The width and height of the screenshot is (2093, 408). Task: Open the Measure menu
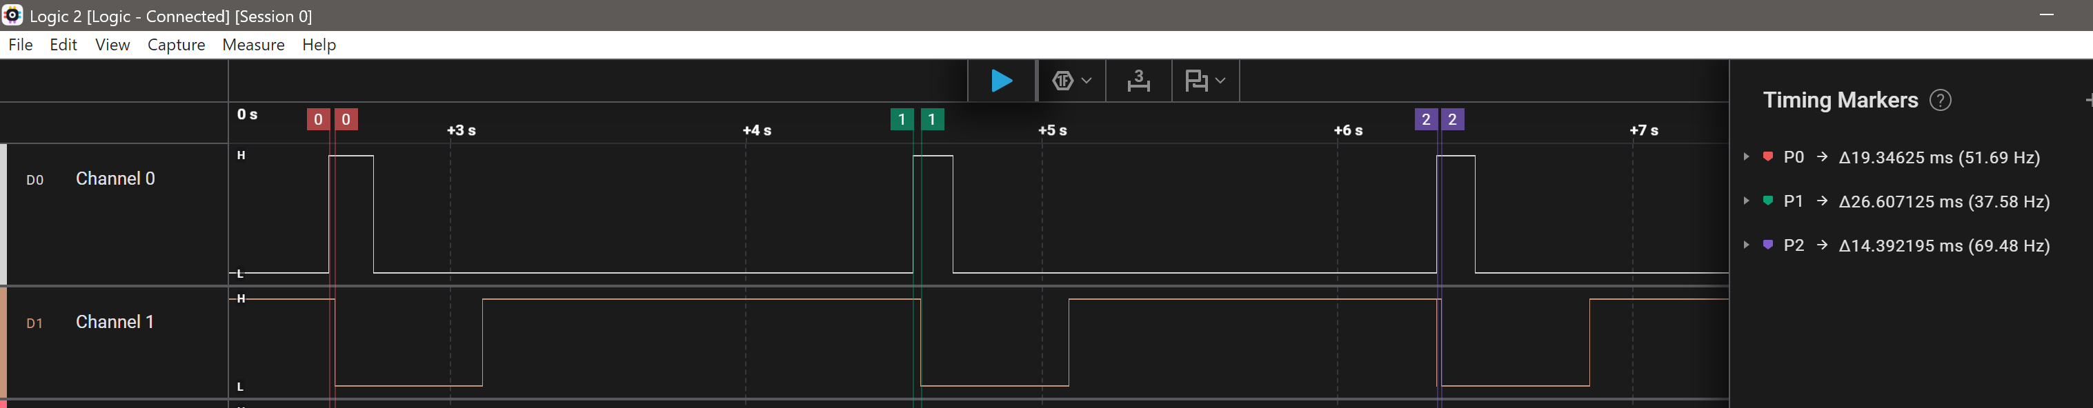[x=252, y=45]
